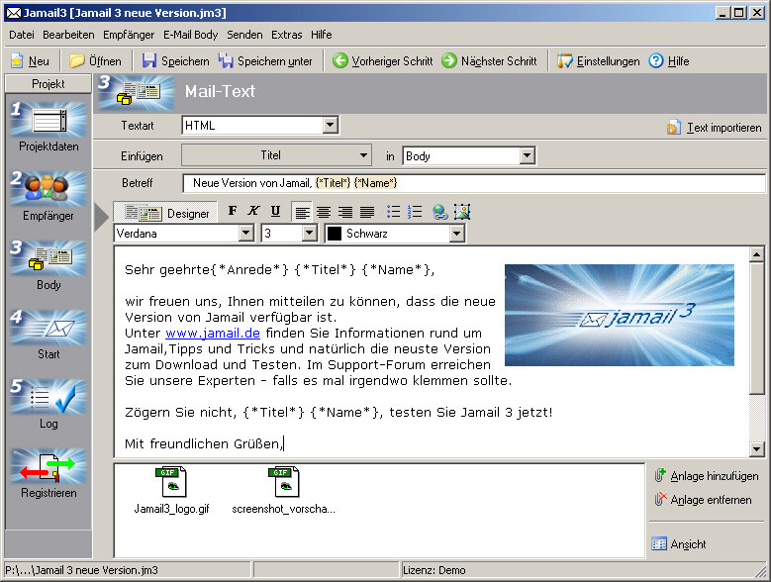Open the E-Mail Body menu
Image resolution: width=771 pixels, height=582 pixels.
[x=191, y=35]
